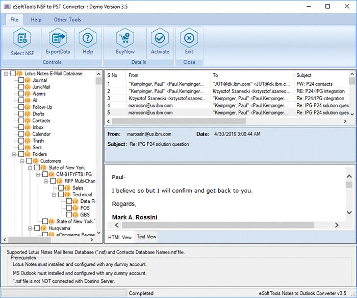Collapse the Customers tree node

[22, 161]
